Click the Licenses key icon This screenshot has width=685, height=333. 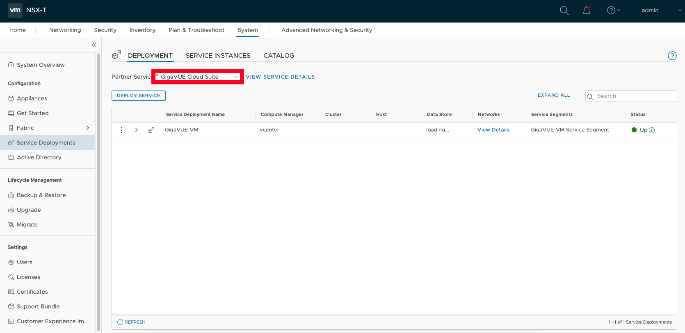click(x=11, y=277)
